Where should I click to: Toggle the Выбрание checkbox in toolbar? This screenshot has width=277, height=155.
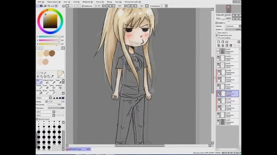point(83,6)
